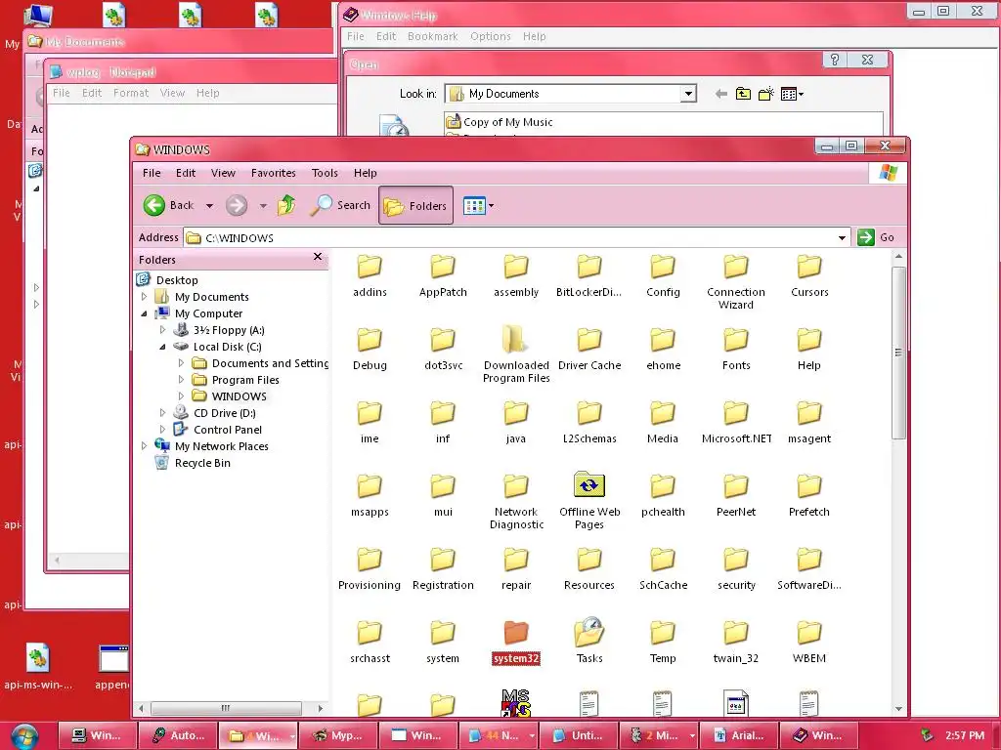This screenshot has height=750, width=1001.
Task: Click the Forward arrow button in Explorer
Action: (237, 205)
